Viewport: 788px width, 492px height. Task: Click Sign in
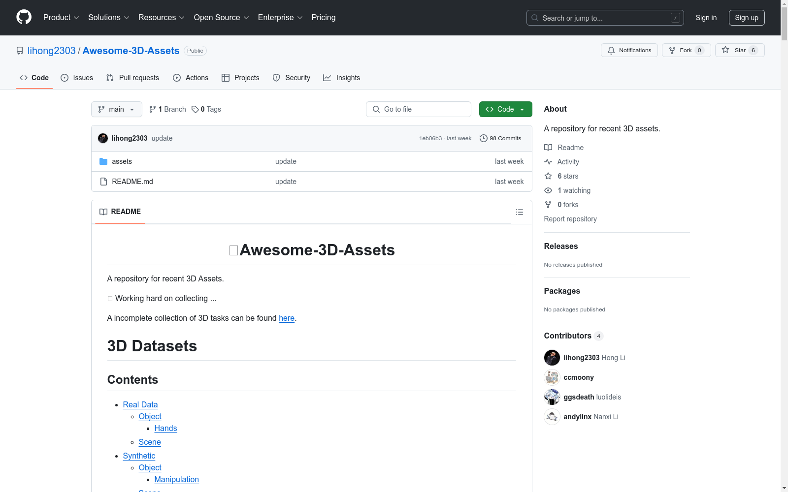point(706,18)
